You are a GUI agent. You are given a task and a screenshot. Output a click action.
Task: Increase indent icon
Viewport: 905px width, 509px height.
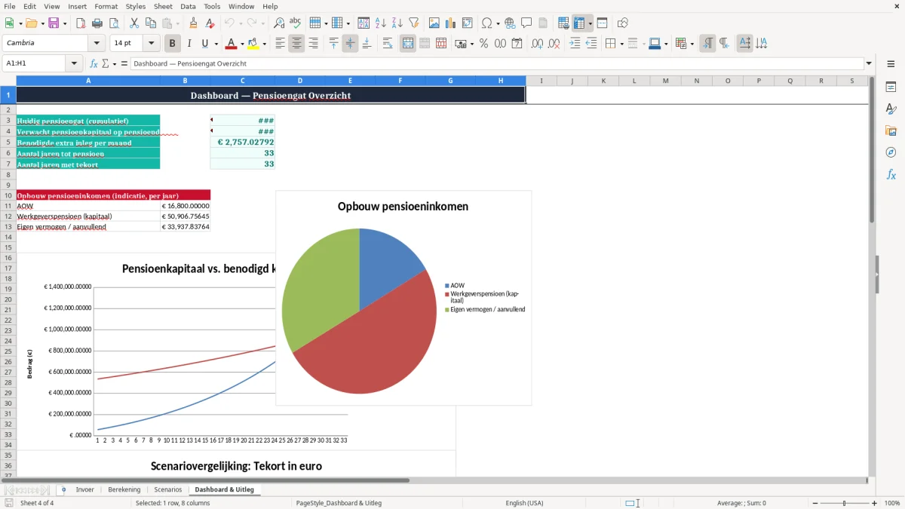coord(575,44)
